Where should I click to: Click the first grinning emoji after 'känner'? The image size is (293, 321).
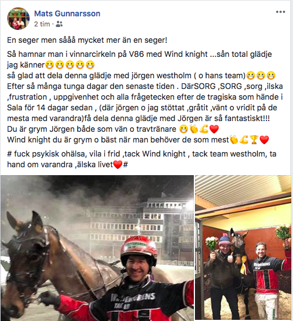(x=50, y=65)
